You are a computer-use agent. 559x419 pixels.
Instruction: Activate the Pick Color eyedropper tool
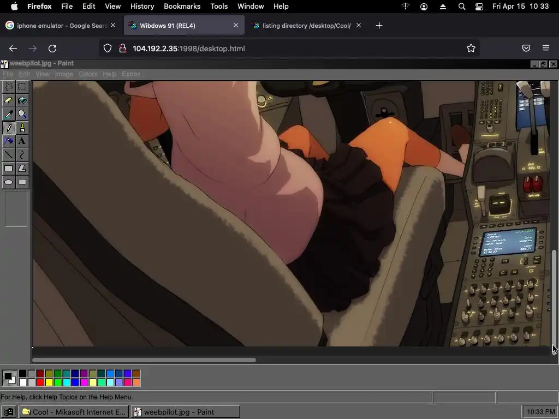pyautogui.click(x=9, y=114)
